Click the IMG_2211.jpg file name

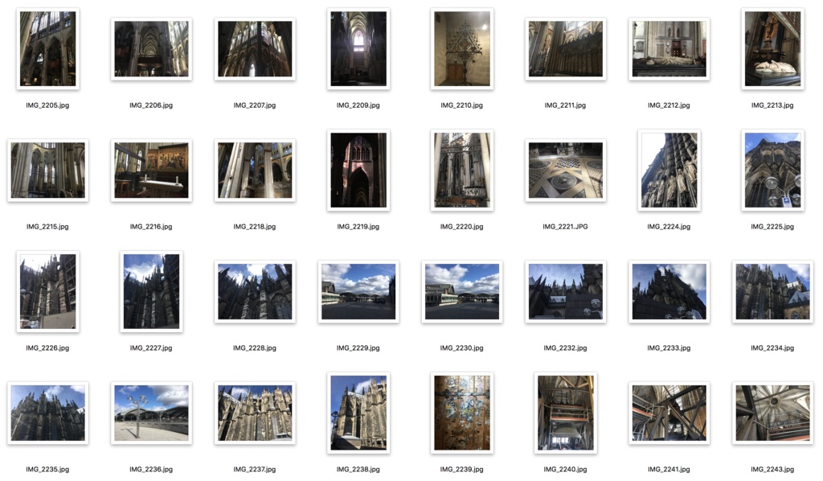click(566, 105)
